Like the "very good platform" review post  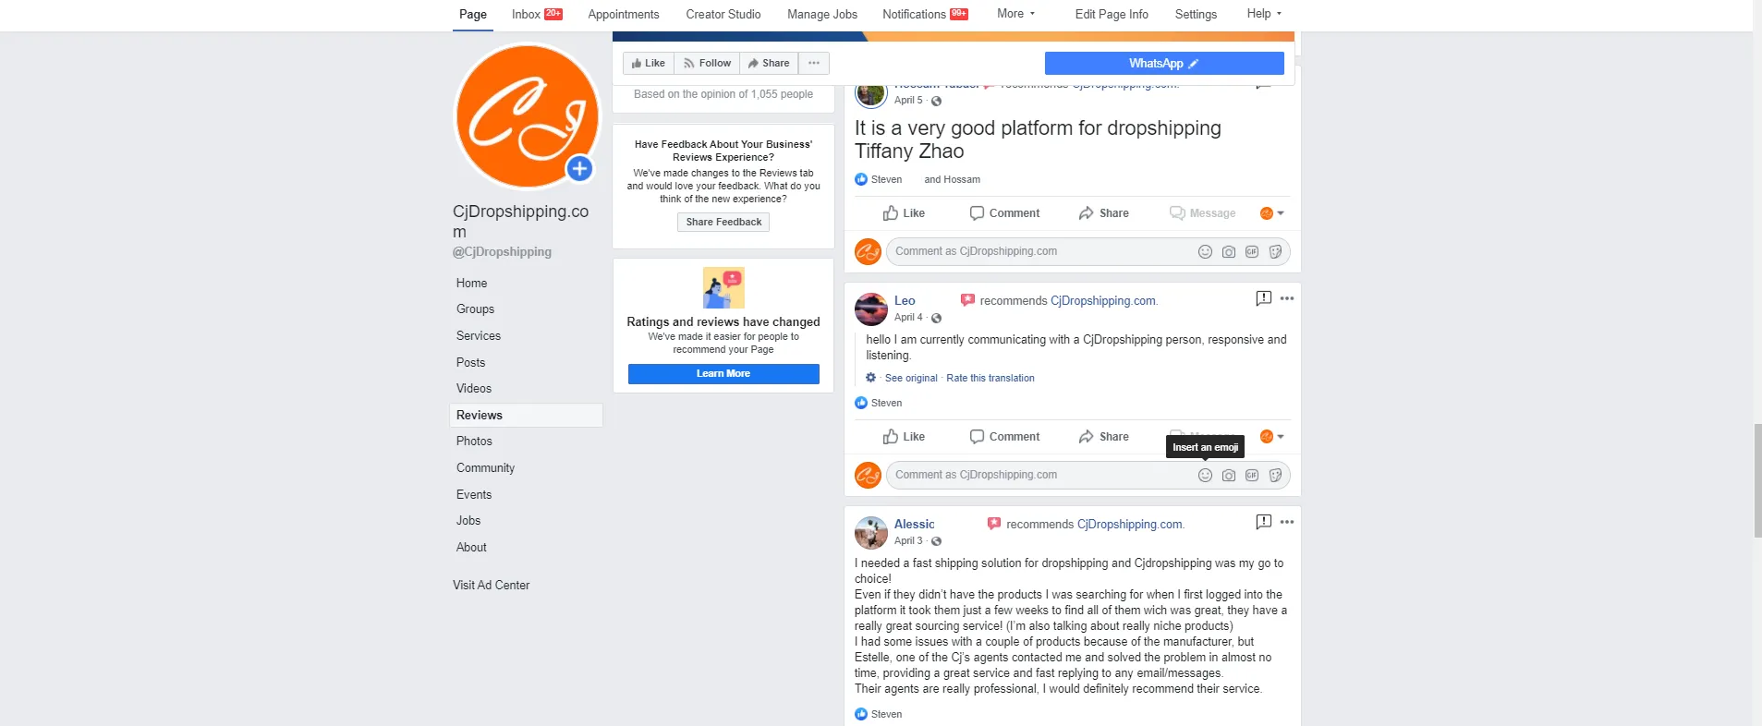[904, 213]
